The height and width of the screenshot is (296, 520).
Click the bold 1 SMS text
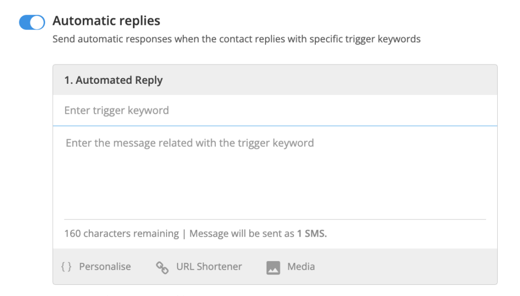point(312,234)
